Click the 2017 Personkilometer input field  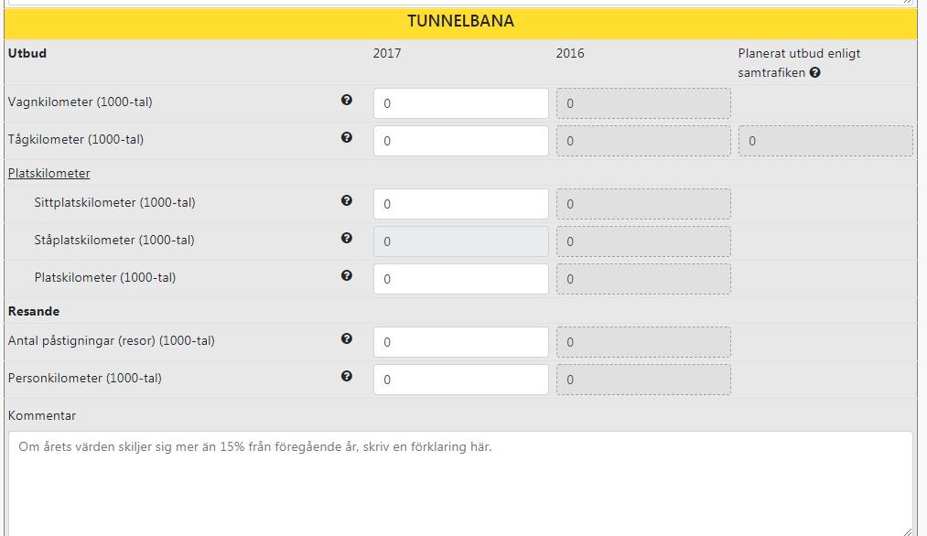point(461,380)
